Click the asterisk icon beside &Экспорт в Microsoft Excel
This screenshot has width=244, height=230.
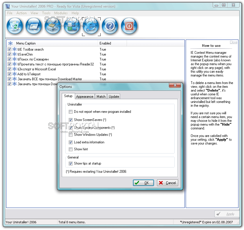tap(15, 69)
